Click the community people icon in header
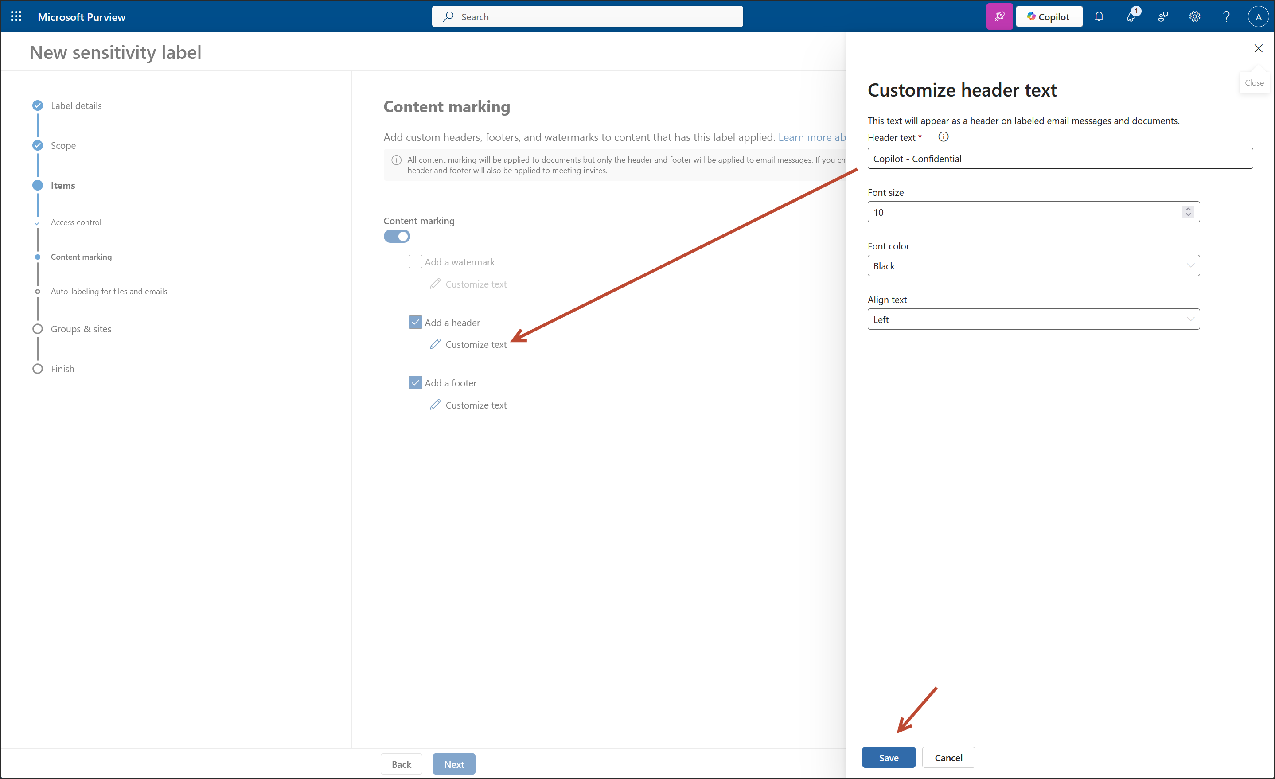Viewport: 1275px width, 779px height. (1163, 16)
